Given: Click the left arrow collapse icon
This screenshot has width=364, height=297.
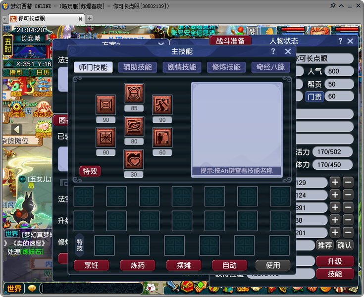Looking at the screenshot, I should pyautogui.click(x=16, y=129).
